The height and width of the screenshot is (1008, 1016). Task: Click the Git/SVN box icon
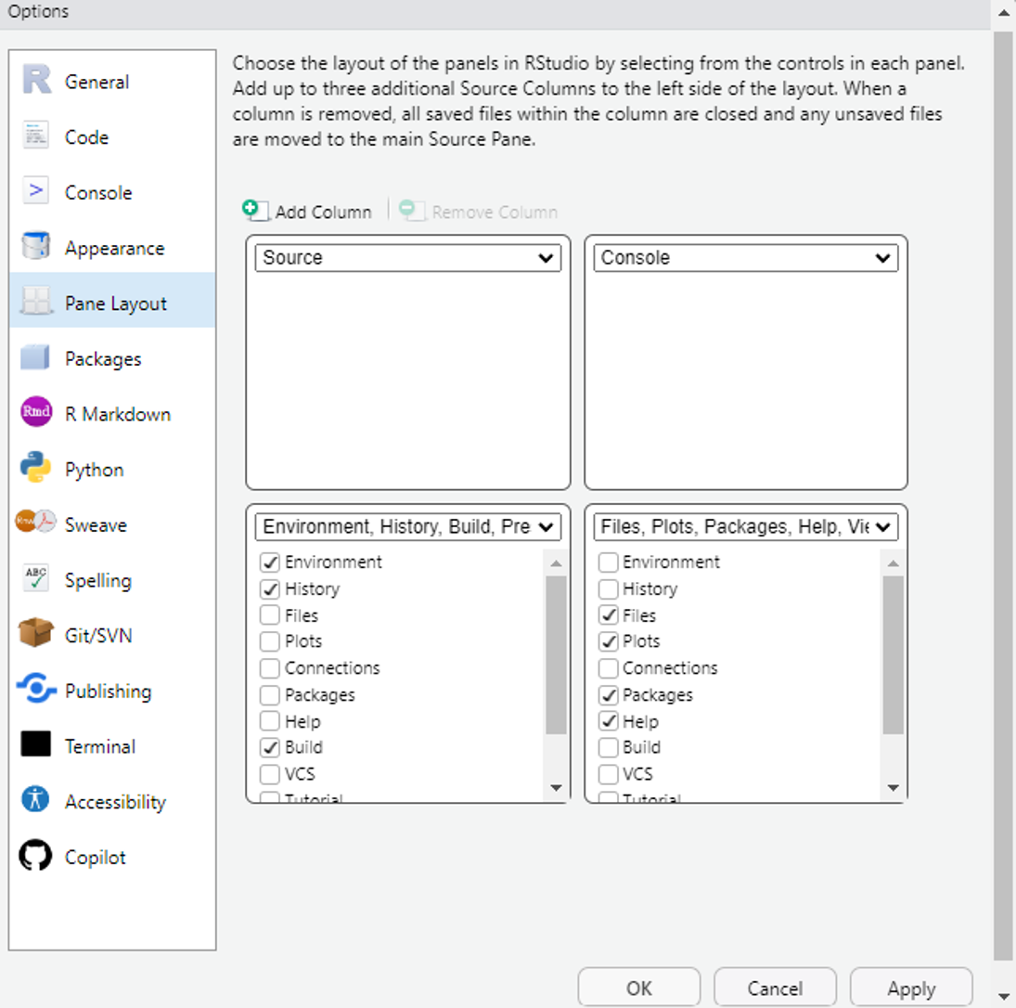click(x=35, y=633)
